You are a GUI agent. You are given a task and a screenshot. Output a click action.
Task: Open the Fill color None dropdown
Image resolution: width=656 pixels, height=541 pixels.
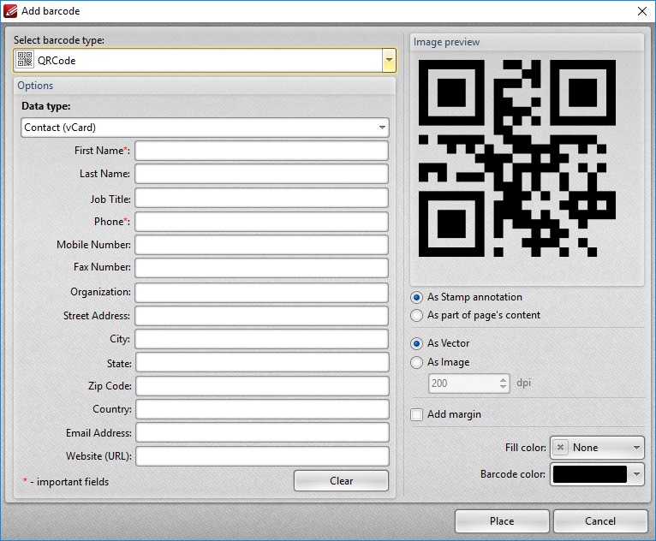tap(598, 448)
